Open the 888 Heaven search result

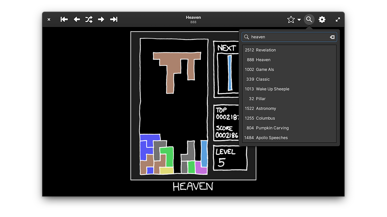pyautogui.click(x=258, y=60)
